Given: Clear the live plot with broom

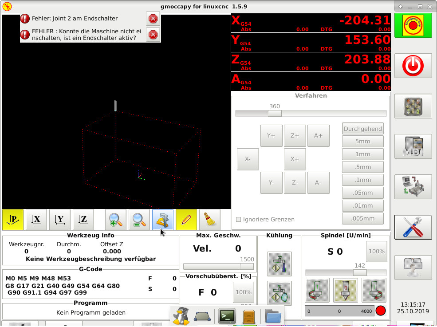Looking at the screenshot, I should pyautogui.click(x=210, y=220).
